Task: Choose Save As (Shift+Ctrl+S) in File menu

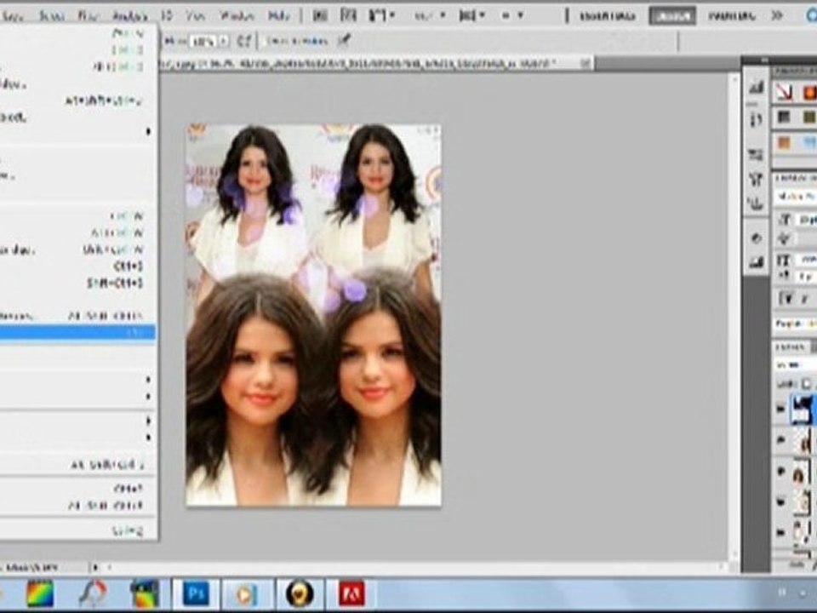Action: click(x=78, y=283)
